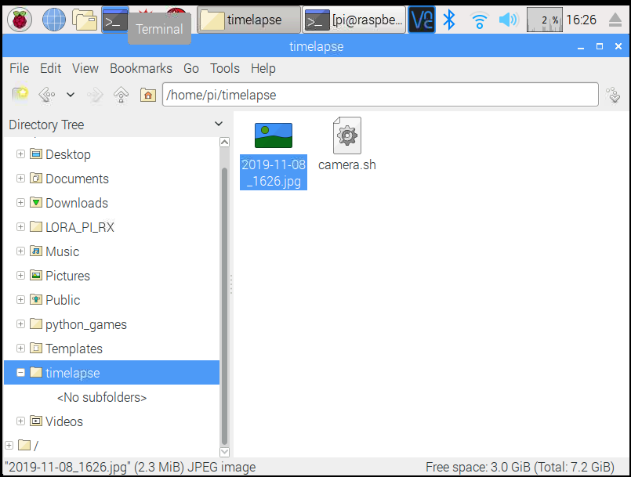Image resolution: width=631 pixels, height=477 pixels.
Task: Click the Bluetooth tray icon
Action: (449, 20)
